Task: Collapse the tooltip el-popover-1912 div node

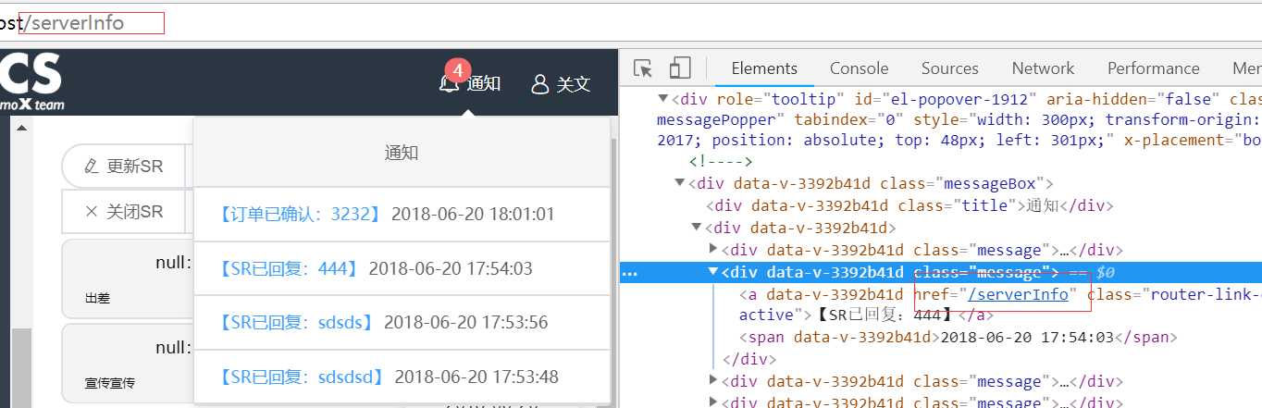Action: click(663, 99)
